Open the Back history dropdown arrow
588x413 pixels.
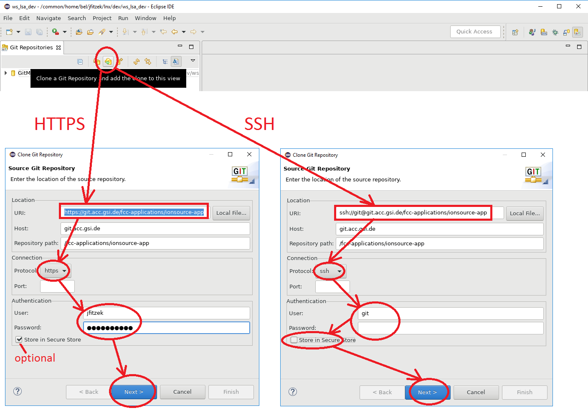click(184, 32)
